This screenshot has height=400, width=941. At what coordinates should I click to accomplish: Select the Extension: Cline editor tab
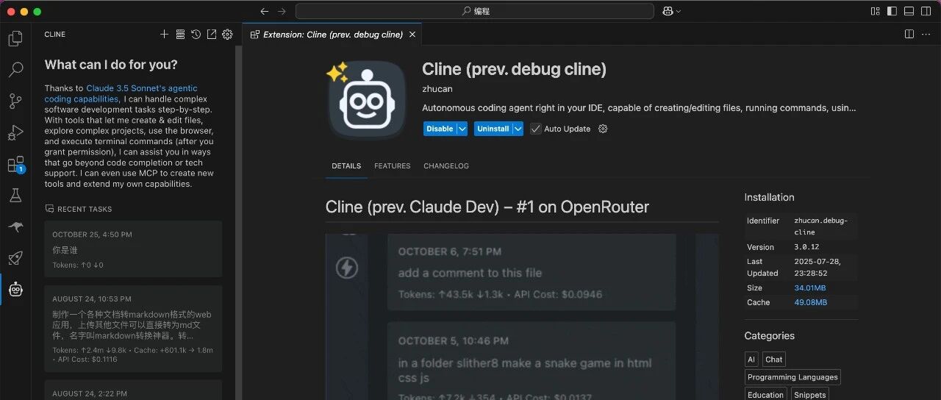(332, 35)
